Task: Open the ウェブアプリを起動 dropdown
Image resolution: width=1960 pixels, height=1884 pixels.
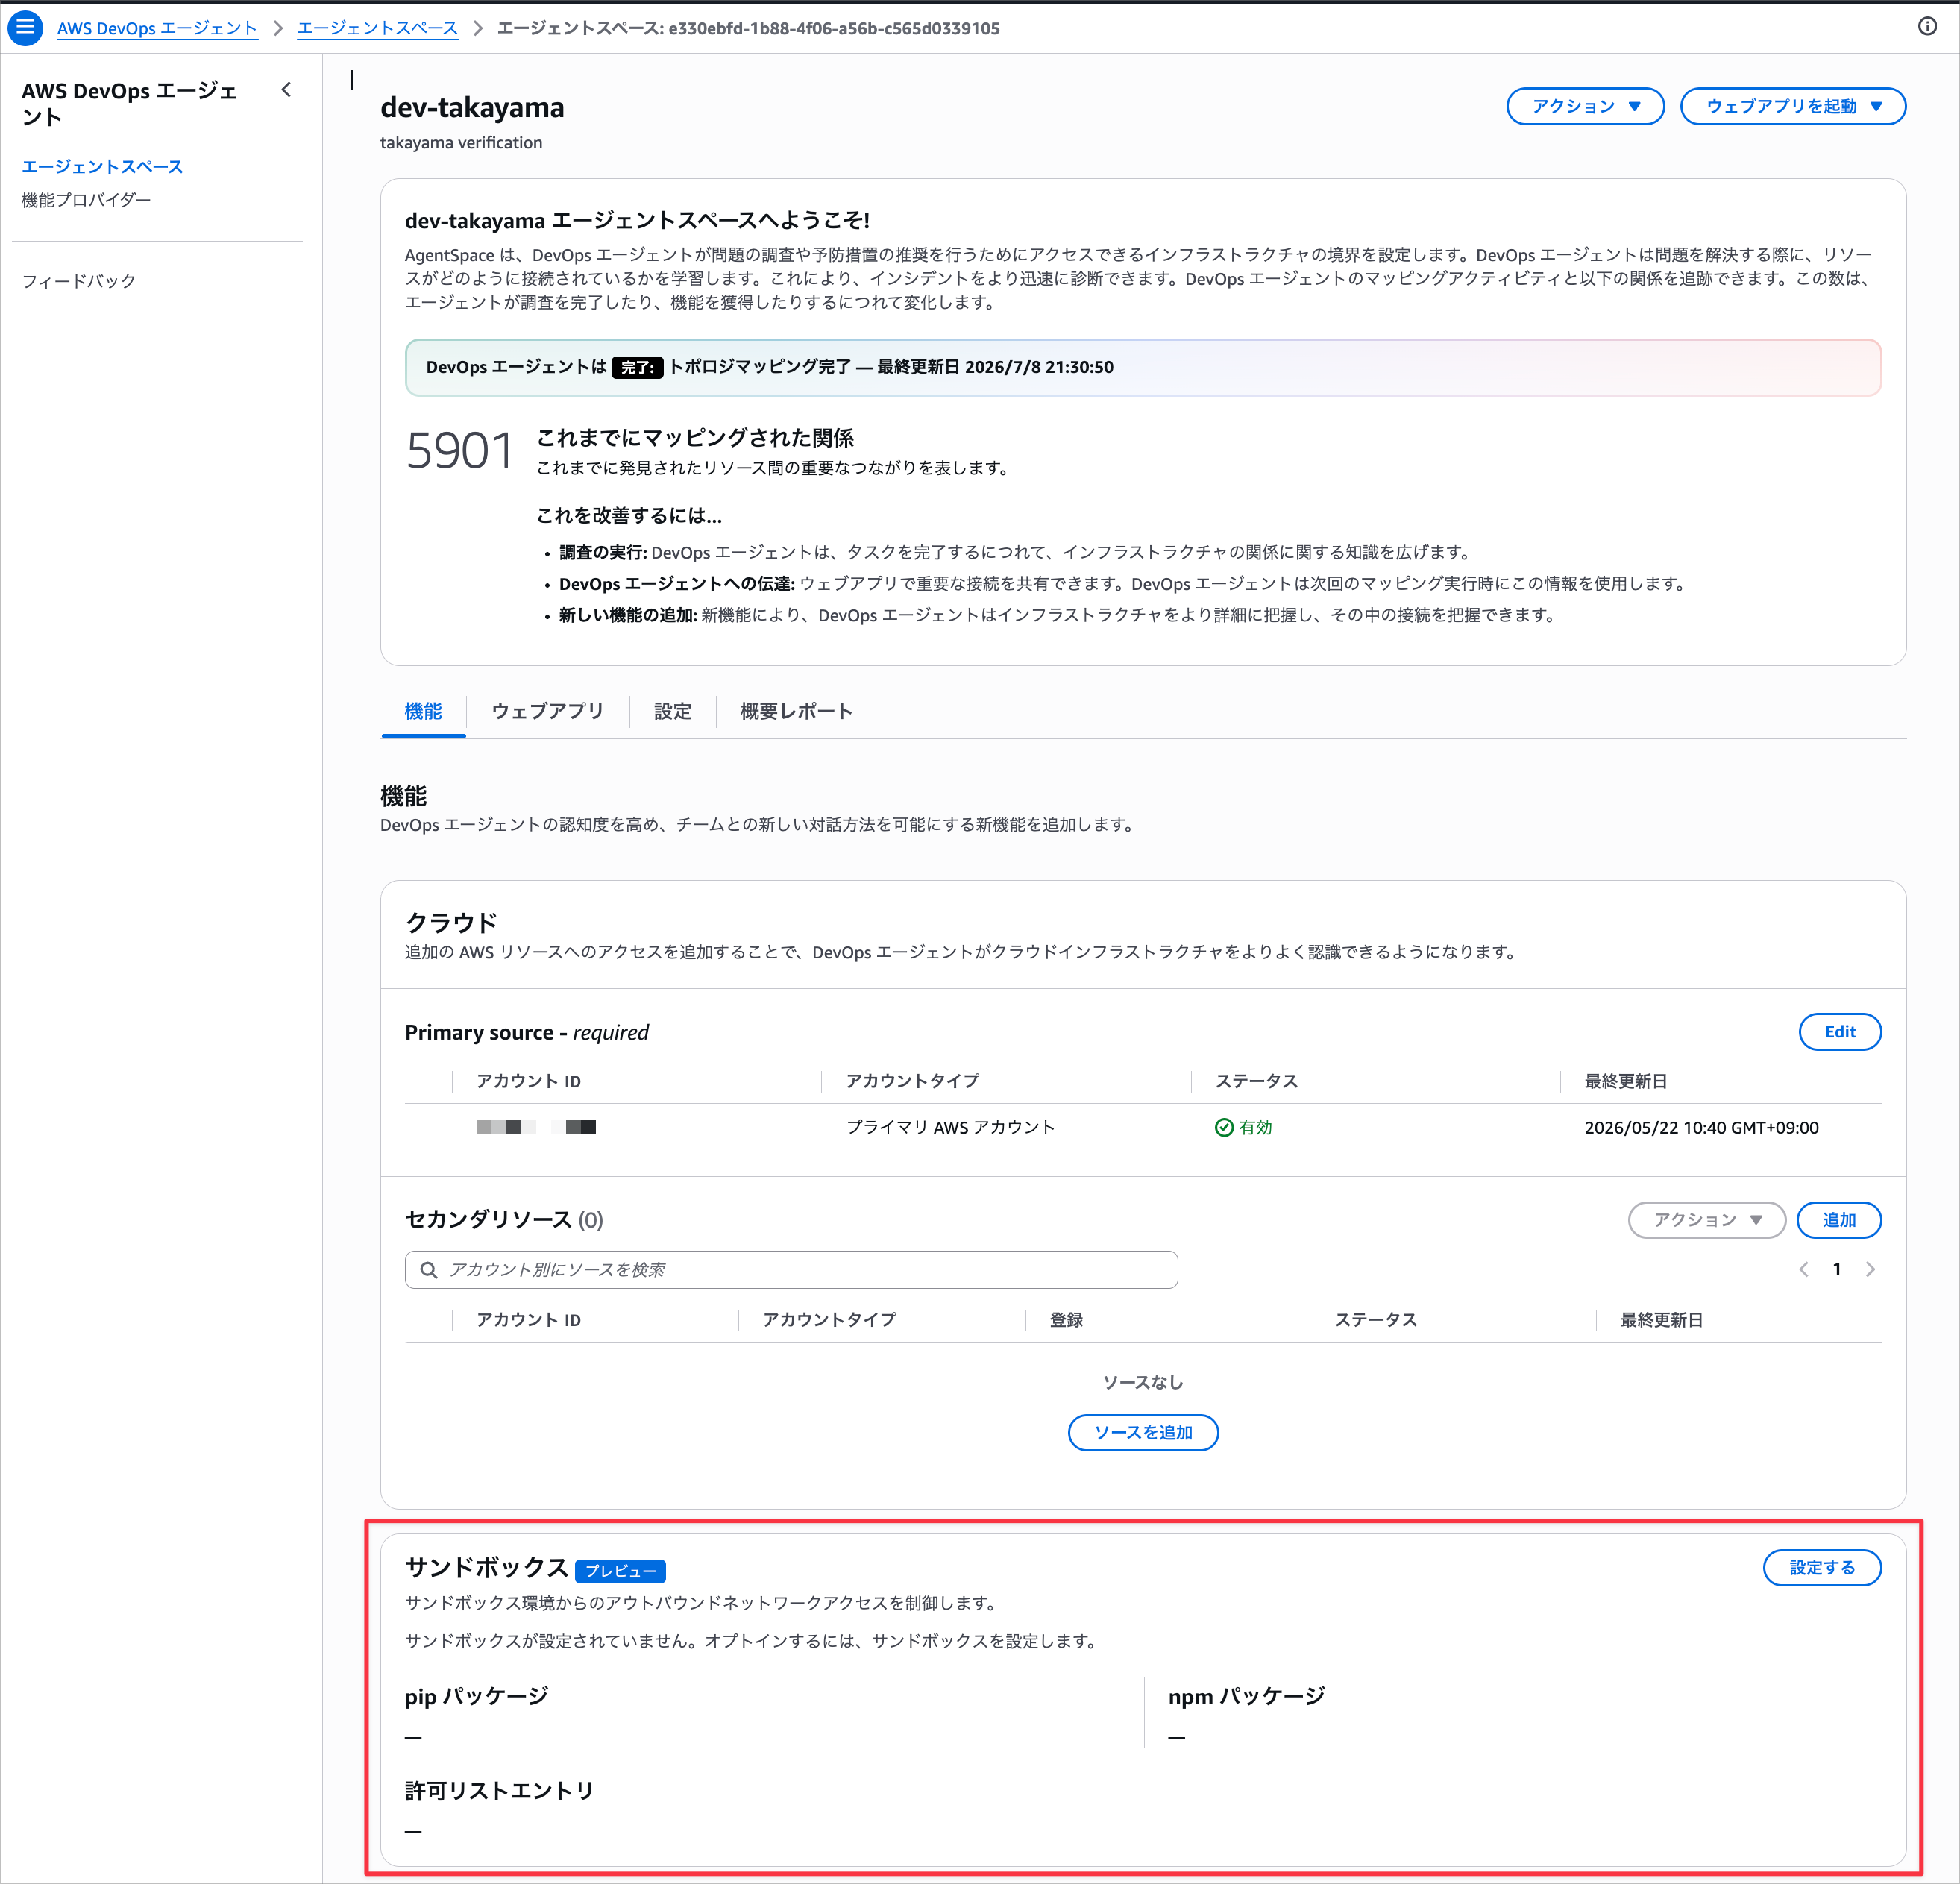Action: click(1792, 106)
